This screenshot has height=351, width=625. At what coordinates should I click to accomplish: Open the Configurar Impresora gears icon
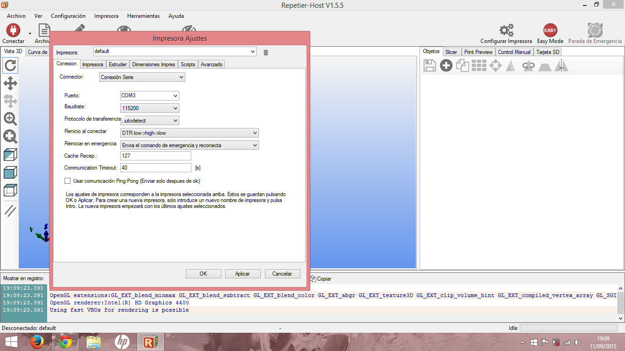point(506,30)
